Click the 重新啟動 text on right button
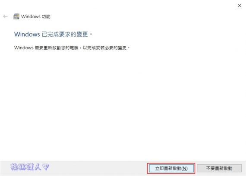The height and width of the screenshot is (176, 246). (x=224, y=168)
